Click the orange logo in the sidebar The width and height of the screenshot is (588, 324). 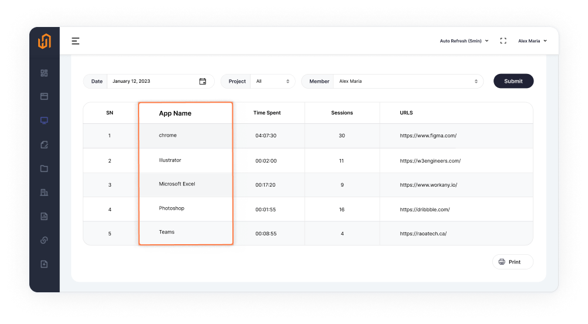(45, 41)
